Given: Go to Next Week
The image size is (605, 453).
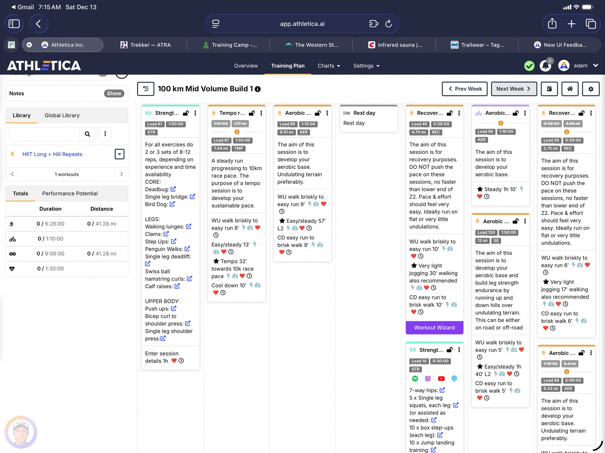Looking at the screenshot, I should 513,89.
